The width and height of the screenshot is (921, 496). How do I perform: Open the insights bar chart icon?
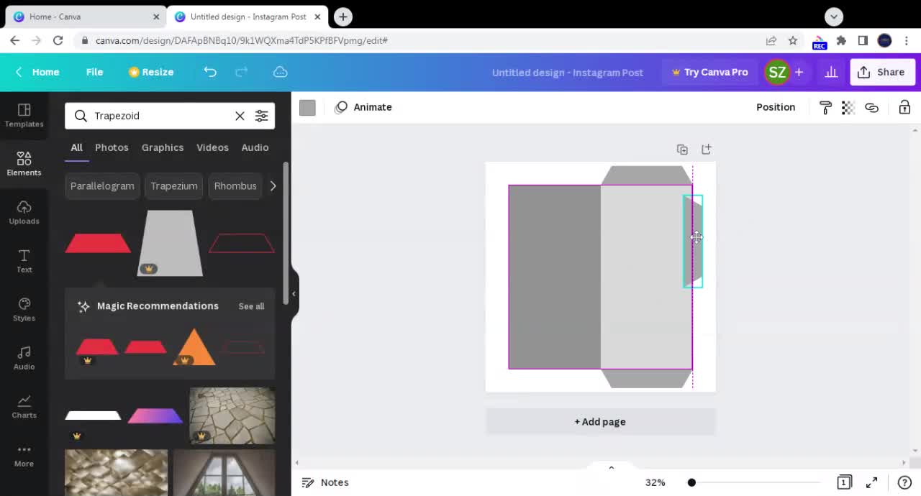pos(831,72)
